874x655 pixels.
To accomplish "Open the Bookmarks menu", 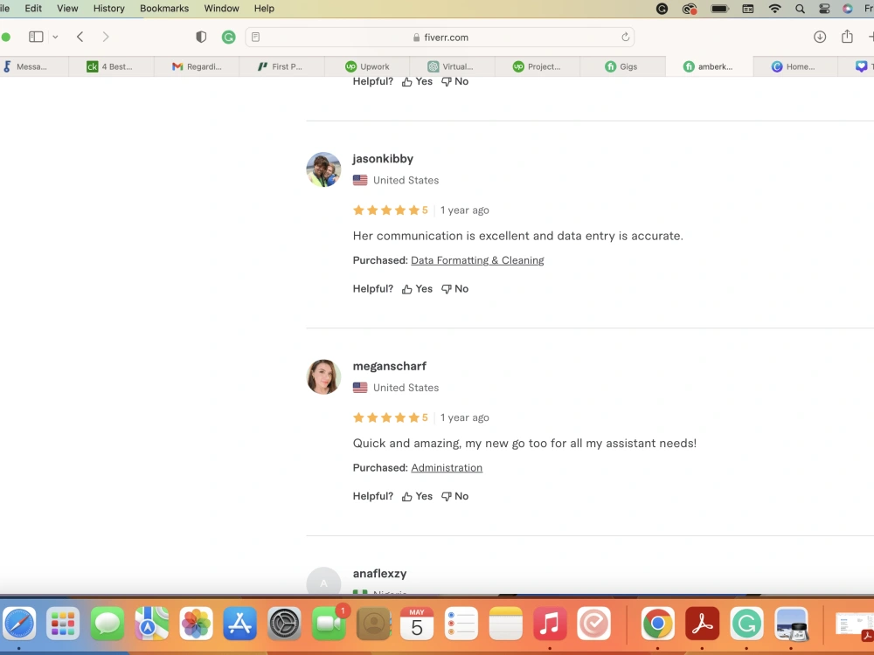I will pyautogui.click(x=163, y=9).
